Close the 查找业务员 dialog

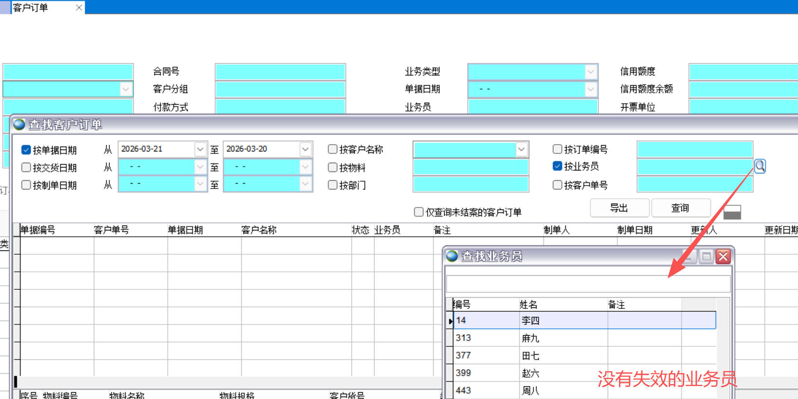click(x=723, y=256)
